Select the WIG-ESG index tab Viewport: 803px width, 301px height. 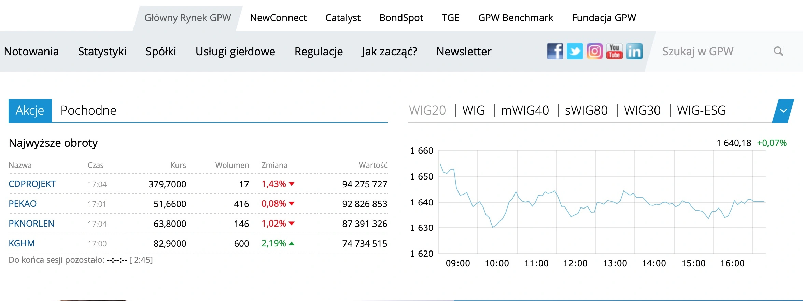pyautogui.click(x=701, y=111)
